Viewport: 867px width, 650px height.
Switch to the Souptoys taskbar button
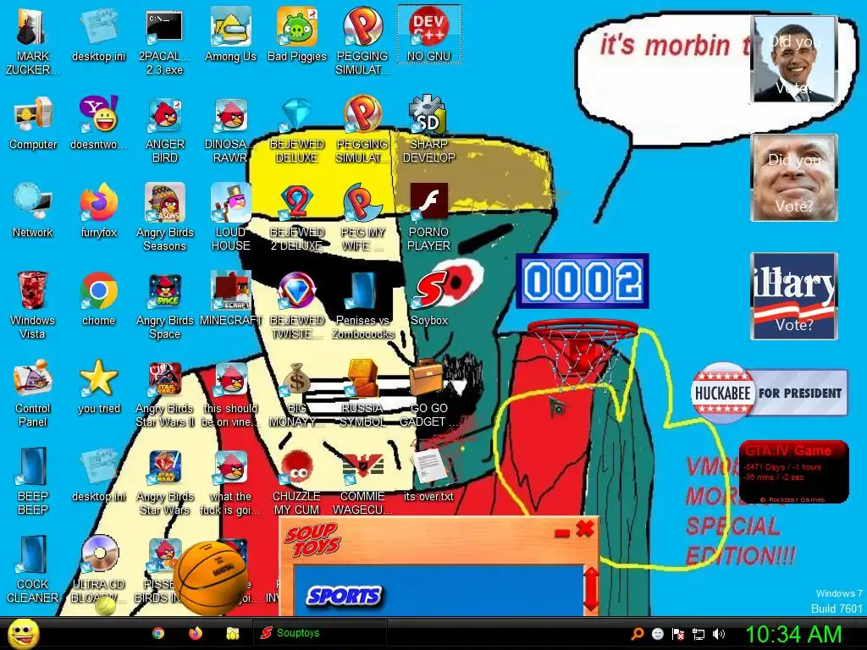tap(319, 633)
